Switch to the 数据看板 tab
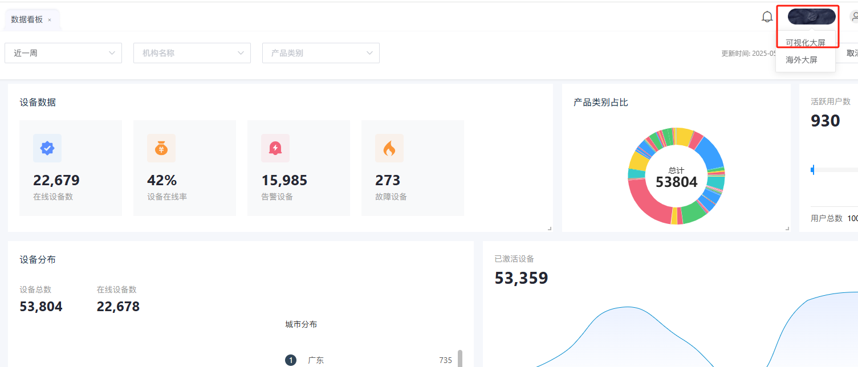This screenshot has height=367, width=858. pyautogui.click(x=27, y=19)
